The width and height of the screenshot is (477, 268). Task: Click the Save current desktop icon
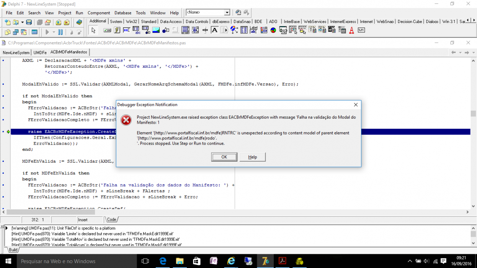pyautogui.click(x=238, y=13)
